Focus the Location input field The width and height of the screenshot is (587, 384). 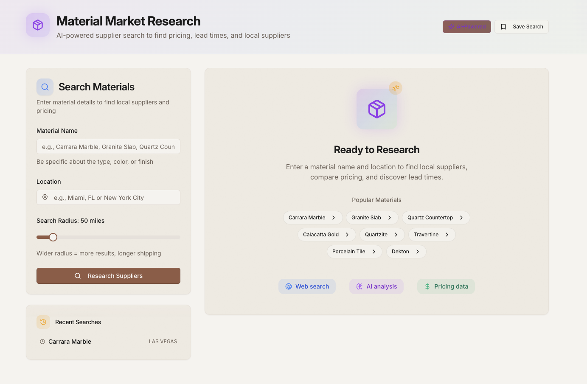[x=108, y=197]
